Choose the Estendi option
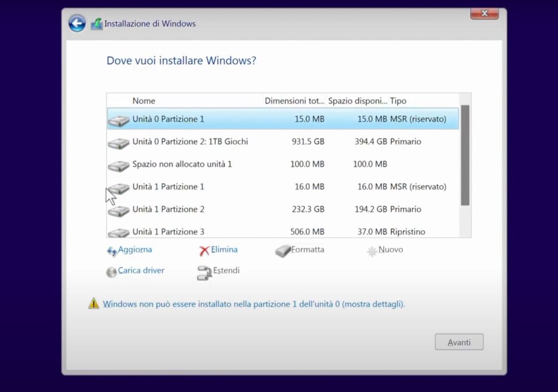The width and height of the screenshot is (558, 392). tap(226, 270)
